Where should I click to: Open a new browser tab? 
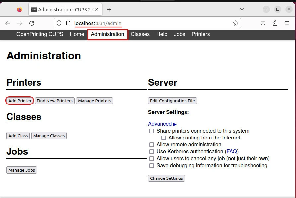(x=109, y=10)
